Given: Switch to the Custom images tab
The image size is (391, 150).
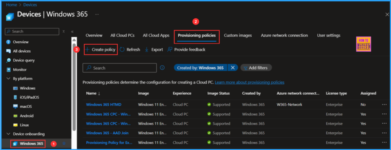Looking at the screenshot, I should pos(238,35).
